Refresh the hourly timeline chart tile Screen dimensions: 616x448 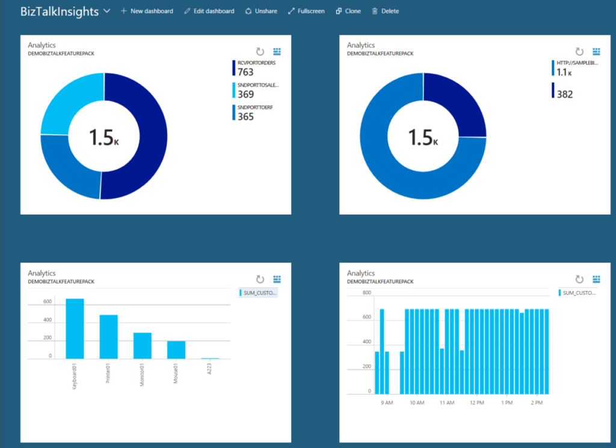click(579, 280)
